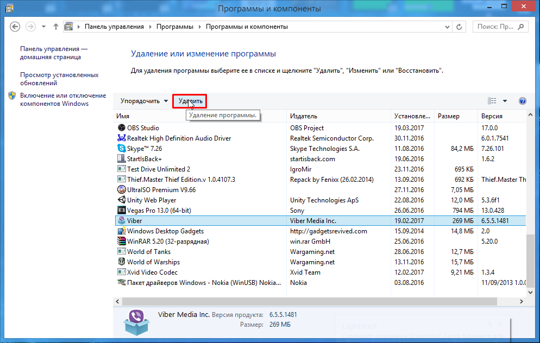Screen dimensions: 540x343
Task: Click the refresh icon beside address bar
Action: click(460, 27)
